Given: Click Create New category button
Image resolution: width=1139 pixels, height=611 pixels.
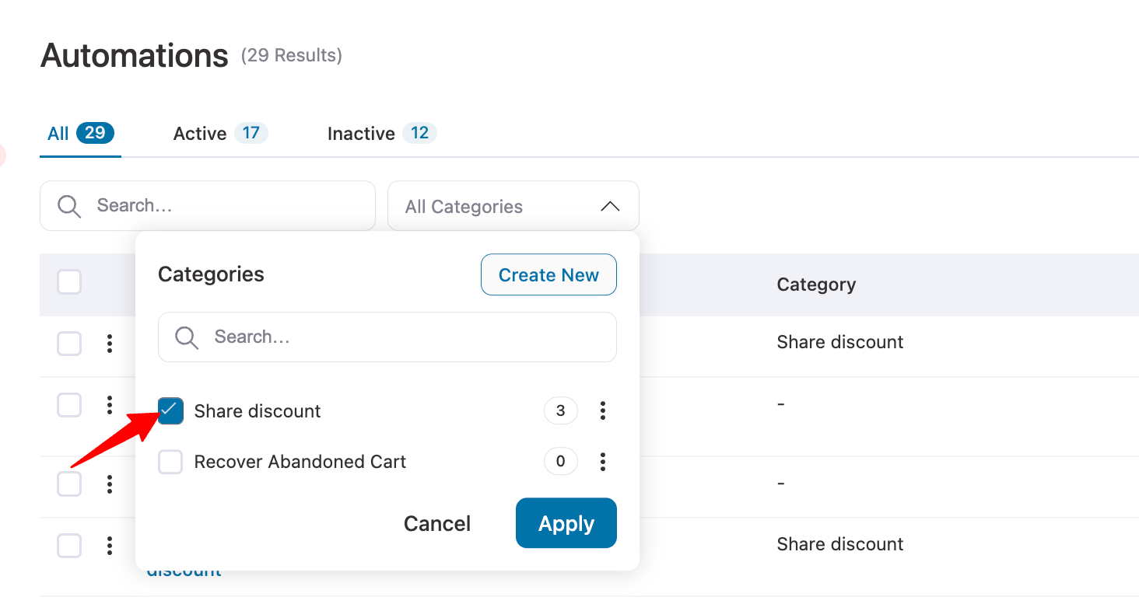Looking at the screenshot, I should (x=548, y=275).
